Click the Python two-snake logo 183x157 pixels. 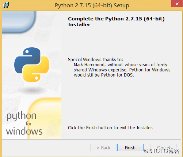pyautogui.click(x=32, y=65)
